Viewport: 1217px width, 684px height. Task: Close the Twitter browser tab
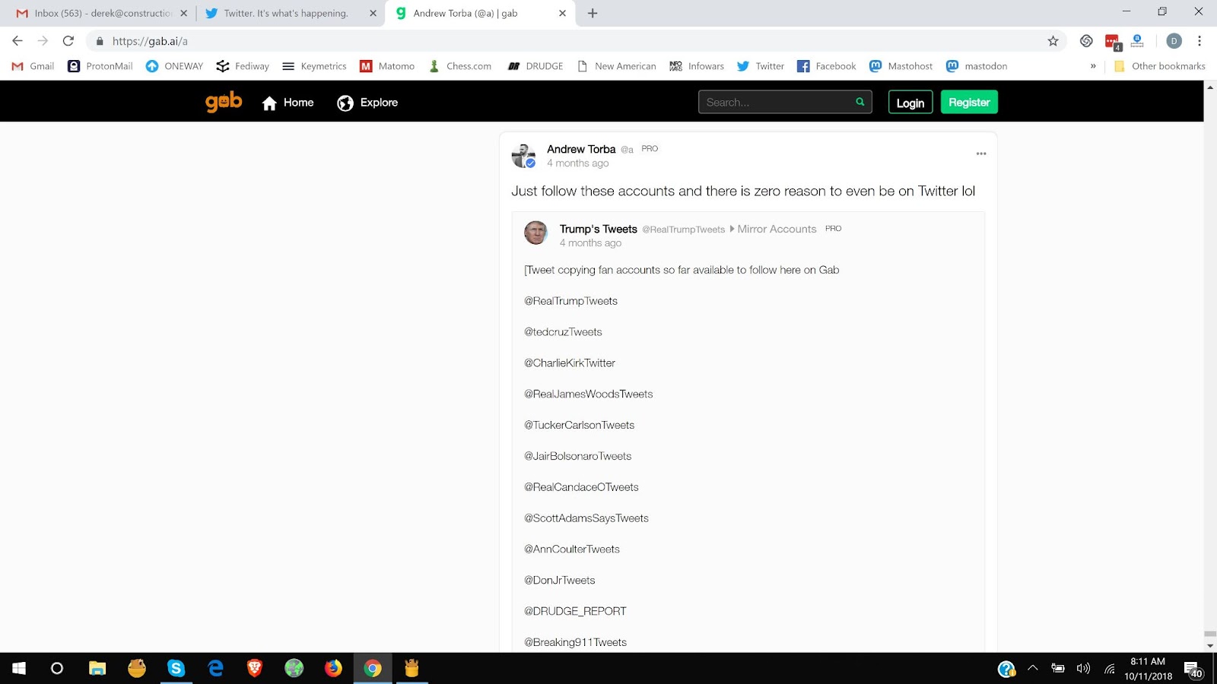[x=373, y=13]
